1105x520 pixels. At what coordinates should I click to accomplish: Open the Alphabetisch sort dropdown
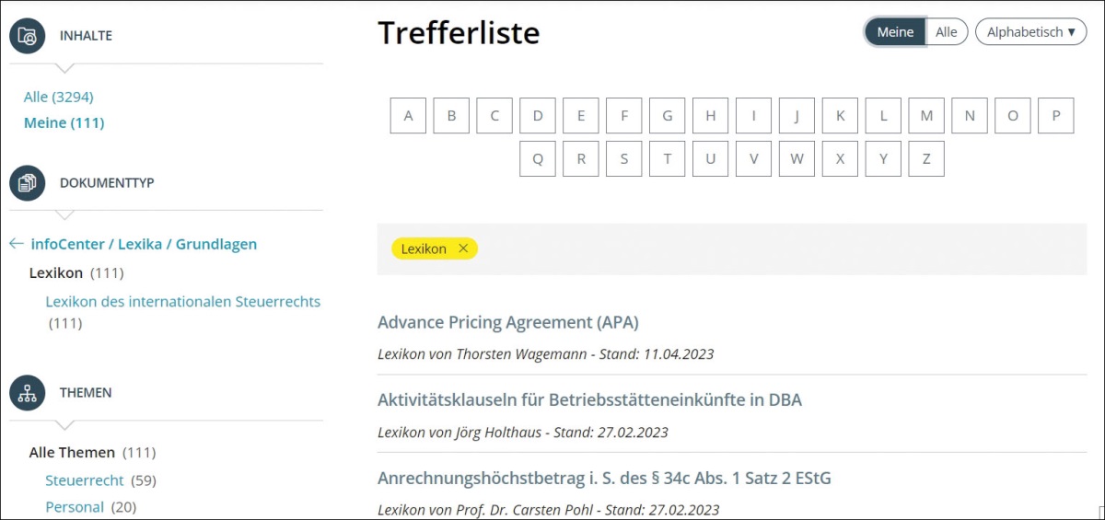point(1030,32)
